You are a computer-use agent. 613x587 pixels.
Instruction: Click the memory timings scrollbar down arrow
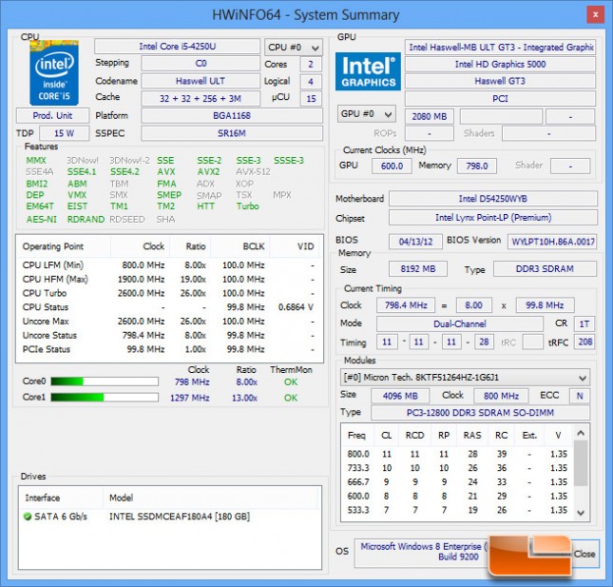[x=581, y=513]
